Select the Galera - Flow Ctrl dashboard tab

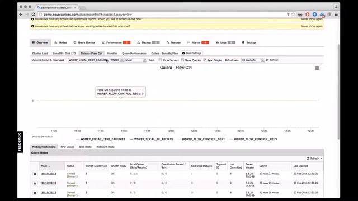[x=91, y=54]
